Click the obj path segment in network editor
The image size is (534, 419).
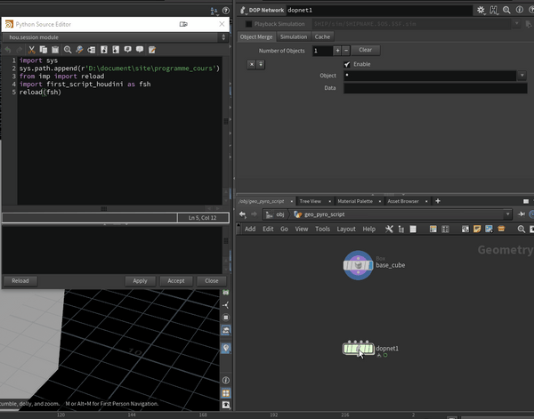275,214
